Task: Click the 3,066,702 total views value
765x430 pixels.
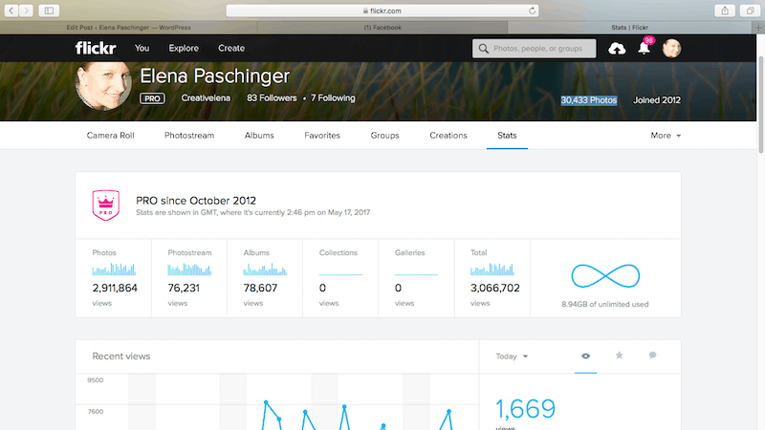Action: point(494,289)
